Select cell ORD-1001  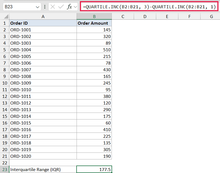43,30
